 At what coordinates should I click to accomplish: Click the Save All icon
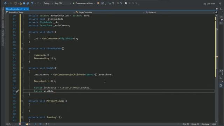(28, 3)
